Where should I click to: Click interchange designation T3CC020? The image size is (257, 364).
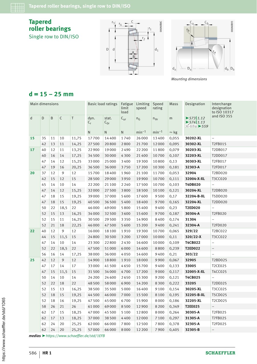219,179
